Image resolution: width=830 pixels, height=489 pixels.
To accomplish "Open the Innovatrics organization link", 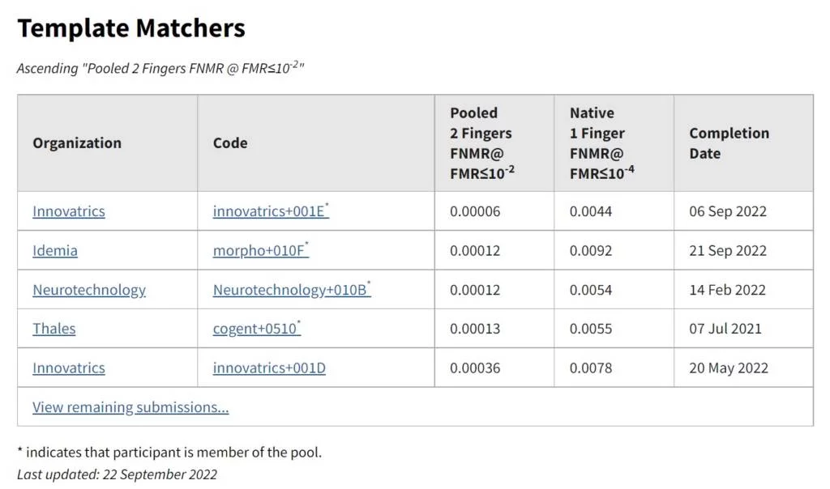I will 68,210.
